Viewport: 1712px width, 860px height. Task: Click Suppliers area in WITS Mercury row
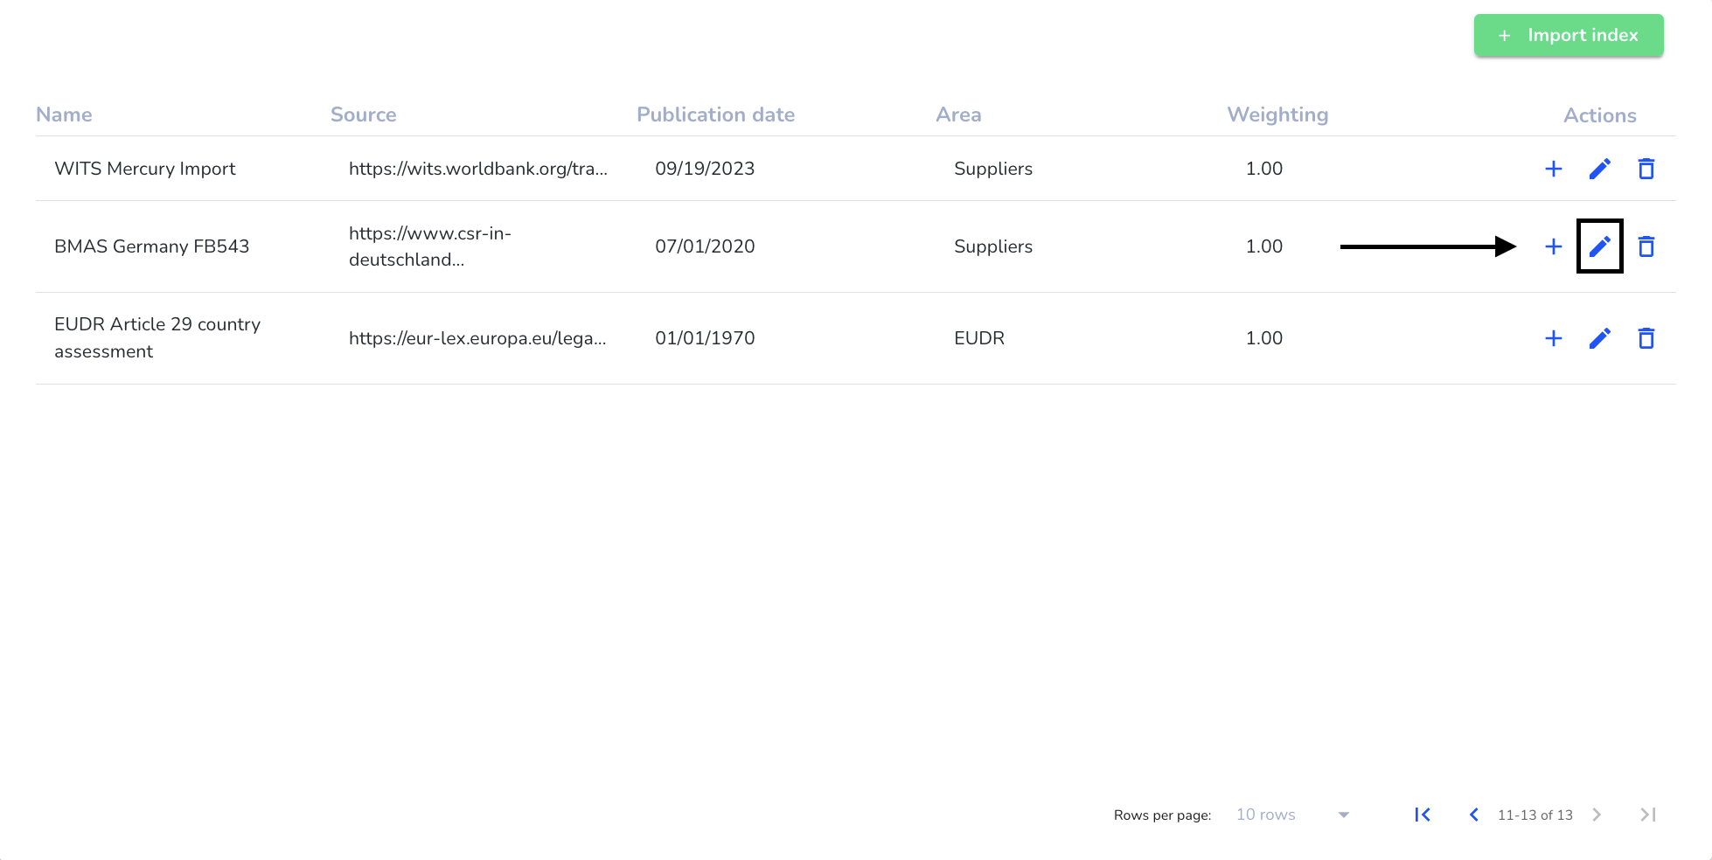coord(993,169)
